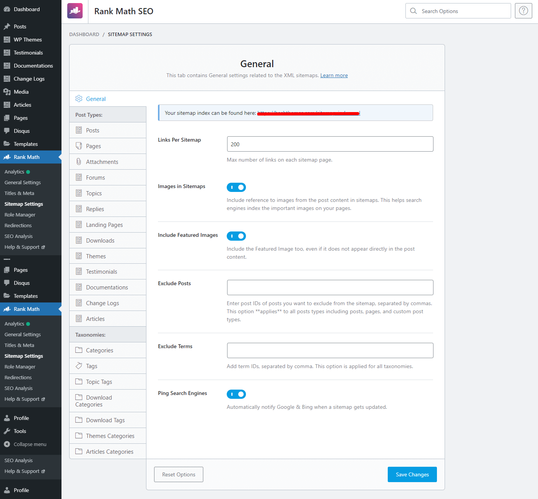538x499 pixels.
Task: Toggle Include Featured Images switch
Action: 236,236
